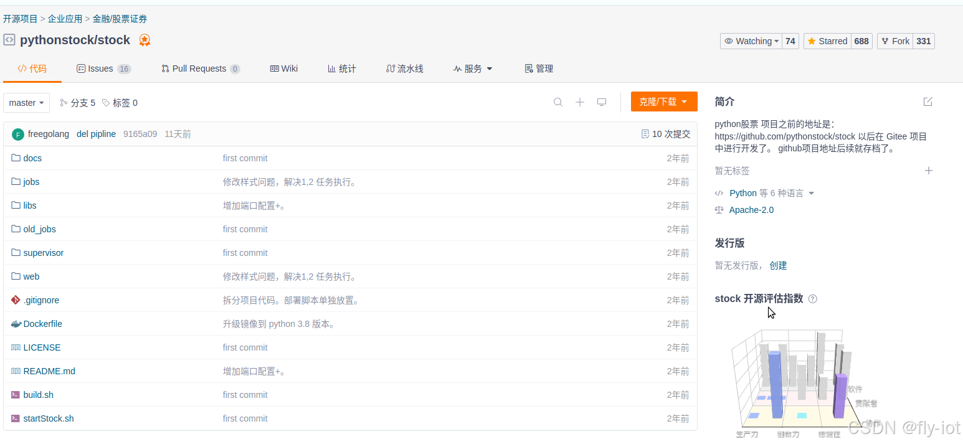
Task: Click the folder icon for jobs
Action: (x=16, y=182)
